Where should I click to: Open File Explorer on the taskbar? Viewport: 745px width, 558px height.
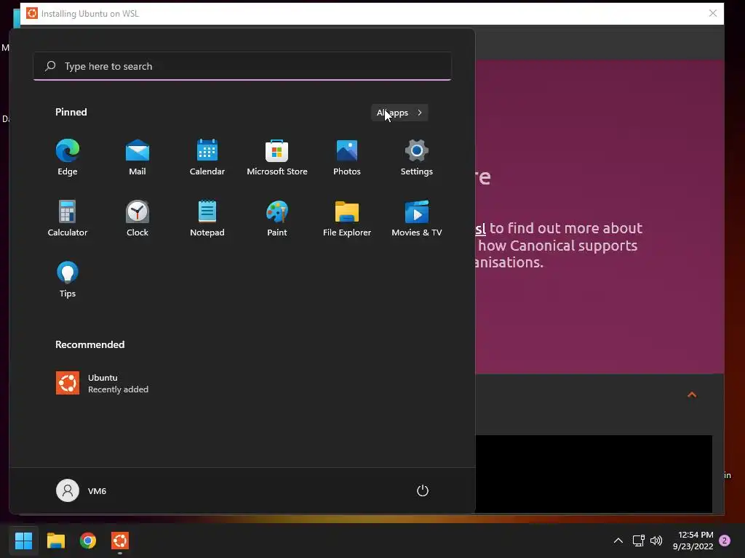(55, 541)
